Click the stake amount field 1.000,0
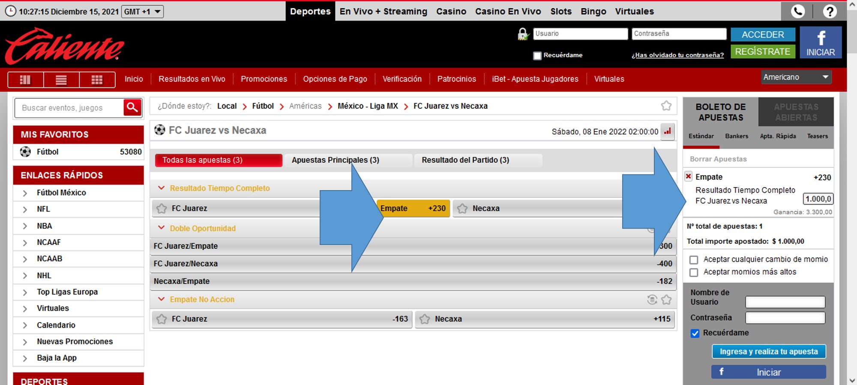This screenshot has width=857, height=385. click(818, 199)
